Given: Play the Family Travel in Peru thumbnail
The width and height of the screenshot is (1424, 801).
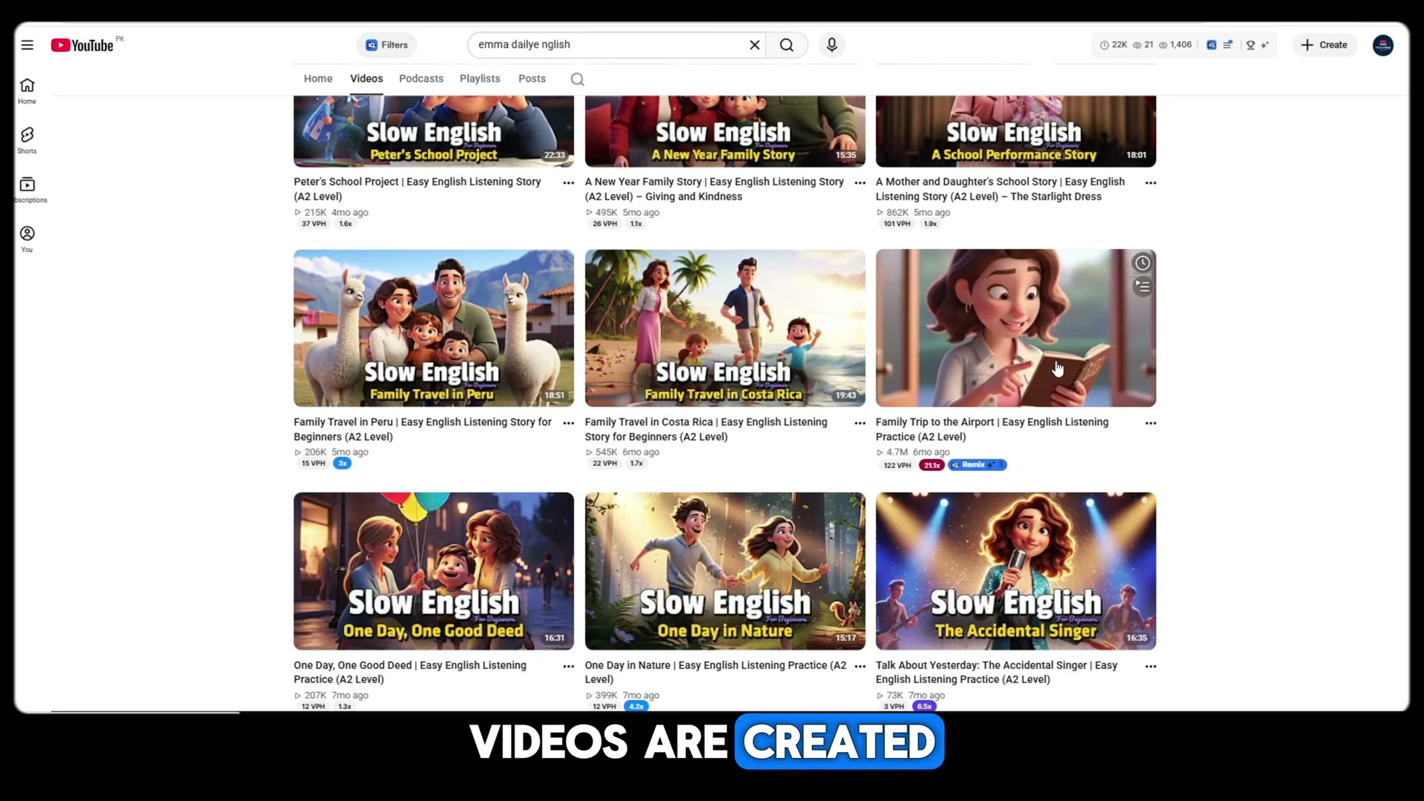Looking at the screenshot, I should click(434, 328).
